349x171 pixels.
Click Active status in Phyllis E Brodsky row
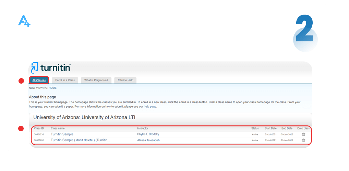click(255, 135)
